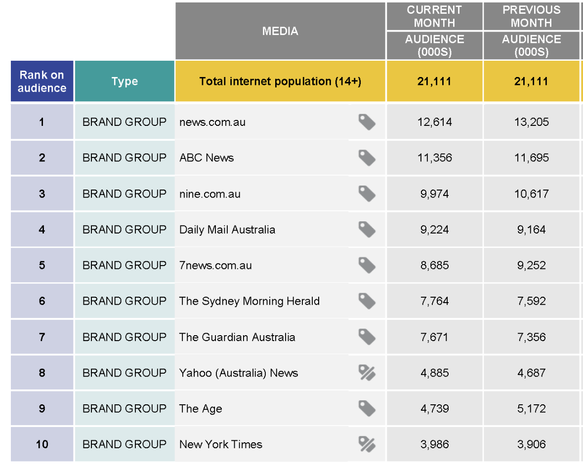Select the previous audience value 4,687
Image resolution: width=583 pixels, height=465 pixels.
click(x=531, y=373)
